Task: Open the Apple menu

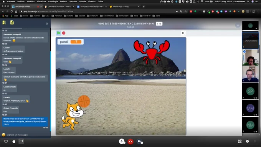Action: click(4, 2)
